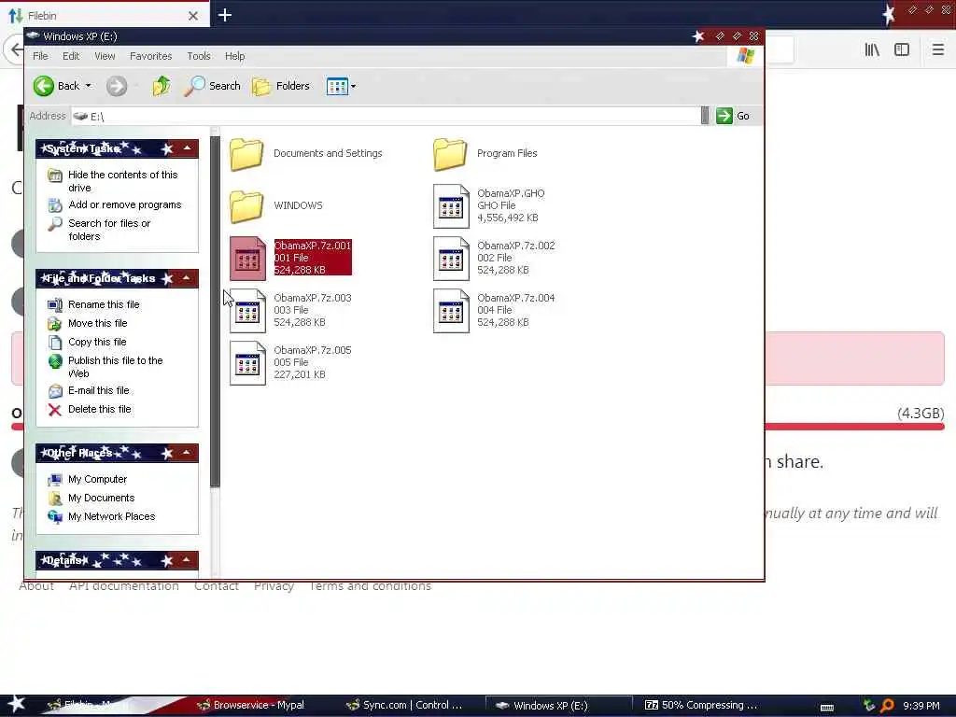The width and height of the screenshot is (956, 717).
Task: Click the green Back arrow button
Action: [x=43, y=86]
